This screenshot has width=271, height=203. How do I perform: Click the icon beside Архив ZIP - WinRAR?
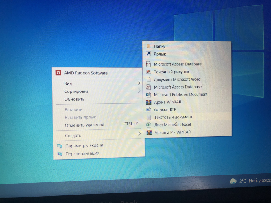tap(149, 132)
